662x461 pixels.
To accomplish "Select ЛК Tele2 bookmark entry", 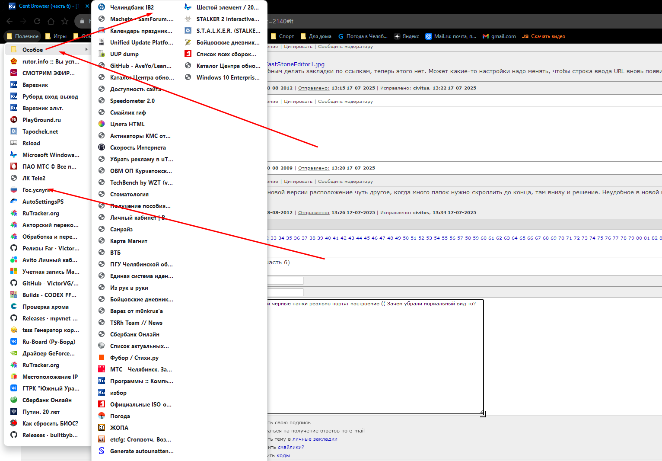I will pyautogui.click(x=34, y=178).
